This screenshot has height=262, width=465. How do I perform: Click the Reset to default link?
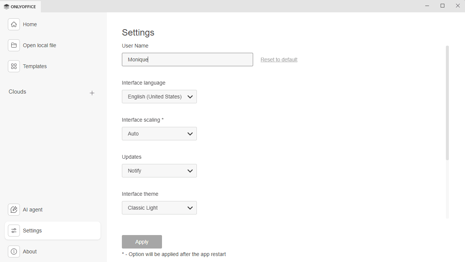pos(279,59)
